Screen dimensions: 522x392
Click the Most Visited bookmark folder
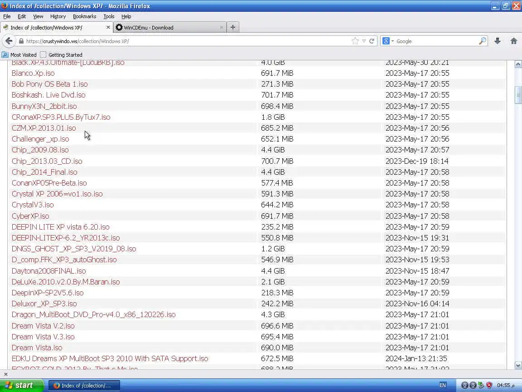[x=19, y=54]
